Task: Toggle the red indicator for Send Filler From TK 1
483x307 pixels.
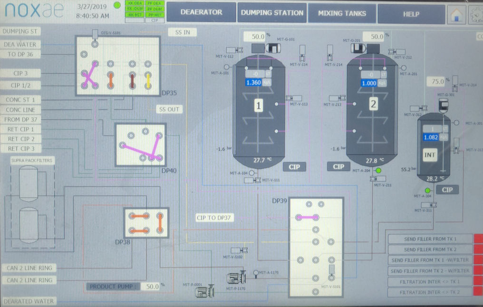Action: point(478,239)
